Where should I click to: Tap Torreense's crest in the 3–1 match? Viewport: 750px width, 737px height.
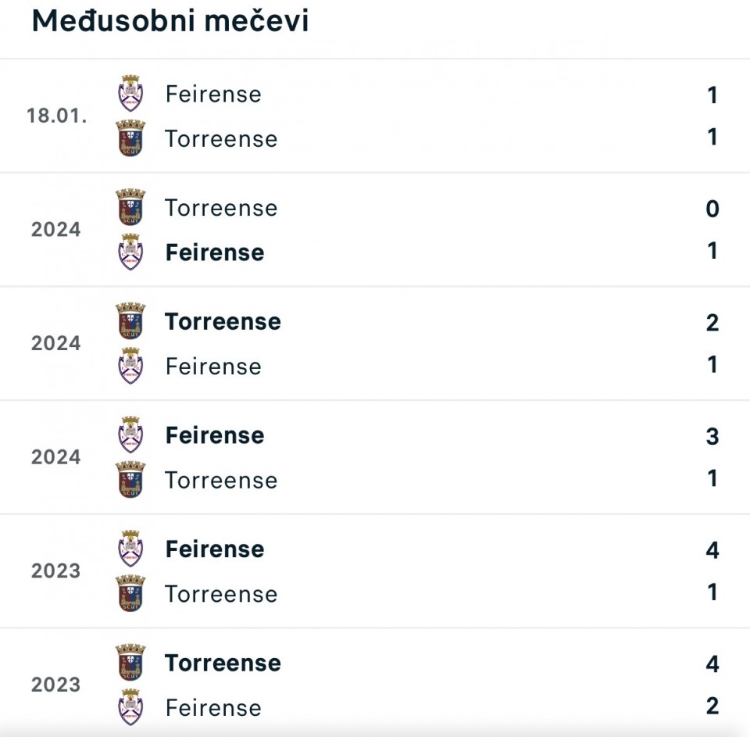[130, 480]
